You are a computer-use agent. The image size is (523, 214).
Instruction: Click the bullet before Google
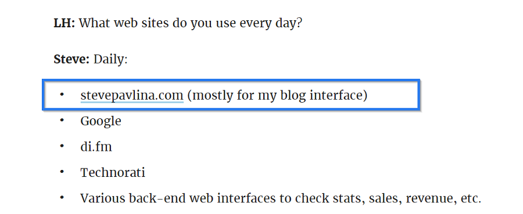tap(62, 121)
